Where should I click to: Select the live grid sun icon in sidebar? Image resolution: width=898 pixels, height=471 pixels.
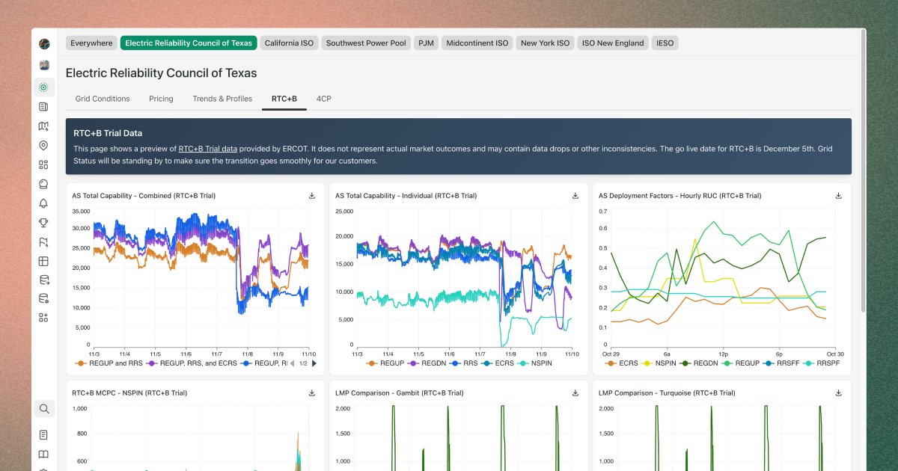tap(43, 87)
